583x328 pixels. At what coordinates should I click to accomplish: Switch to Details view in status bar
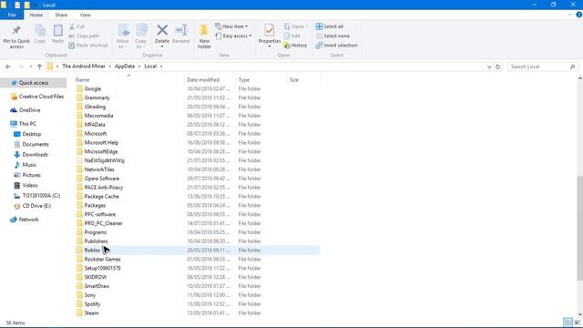coord(568,323)
